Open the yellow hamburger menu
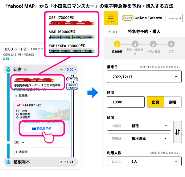 111,18
